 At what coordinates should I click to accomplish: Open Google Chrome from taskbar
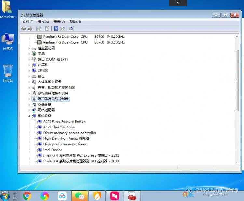(x=27, y=196)
